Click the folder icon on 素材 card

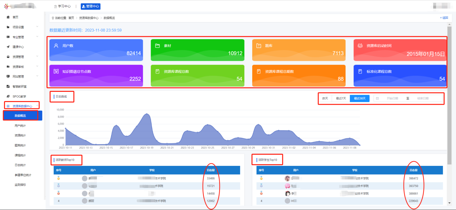pos(157,45)
